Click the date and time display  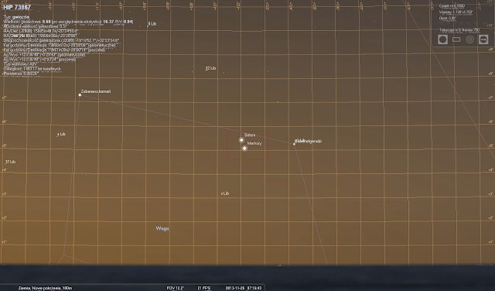pyautogui.click(x=244, y=288)
